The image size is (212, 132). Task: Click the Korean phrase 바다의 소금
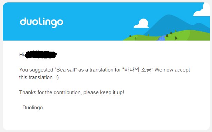(x=137, y=70)
